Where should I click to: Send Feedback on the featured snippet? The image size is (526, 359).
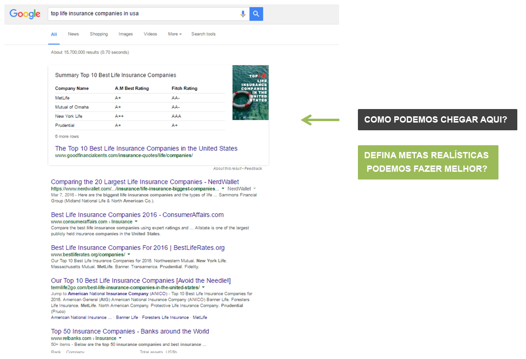tap(253, 168)
